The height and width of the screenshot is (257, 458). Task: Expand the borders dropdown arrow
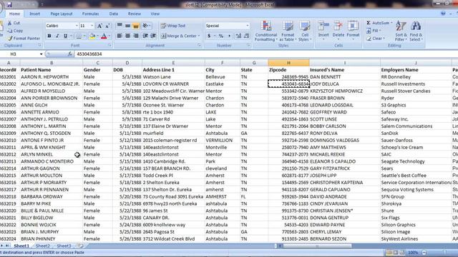click(84, 36)
